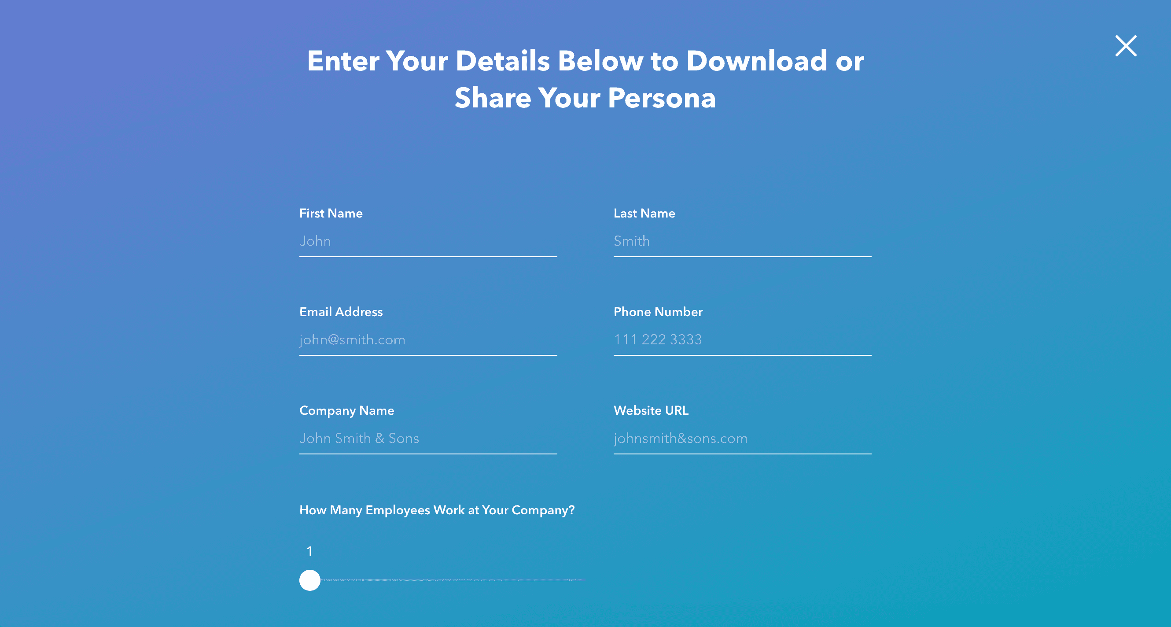Drag the employee count slider handle

coord(309,580)
